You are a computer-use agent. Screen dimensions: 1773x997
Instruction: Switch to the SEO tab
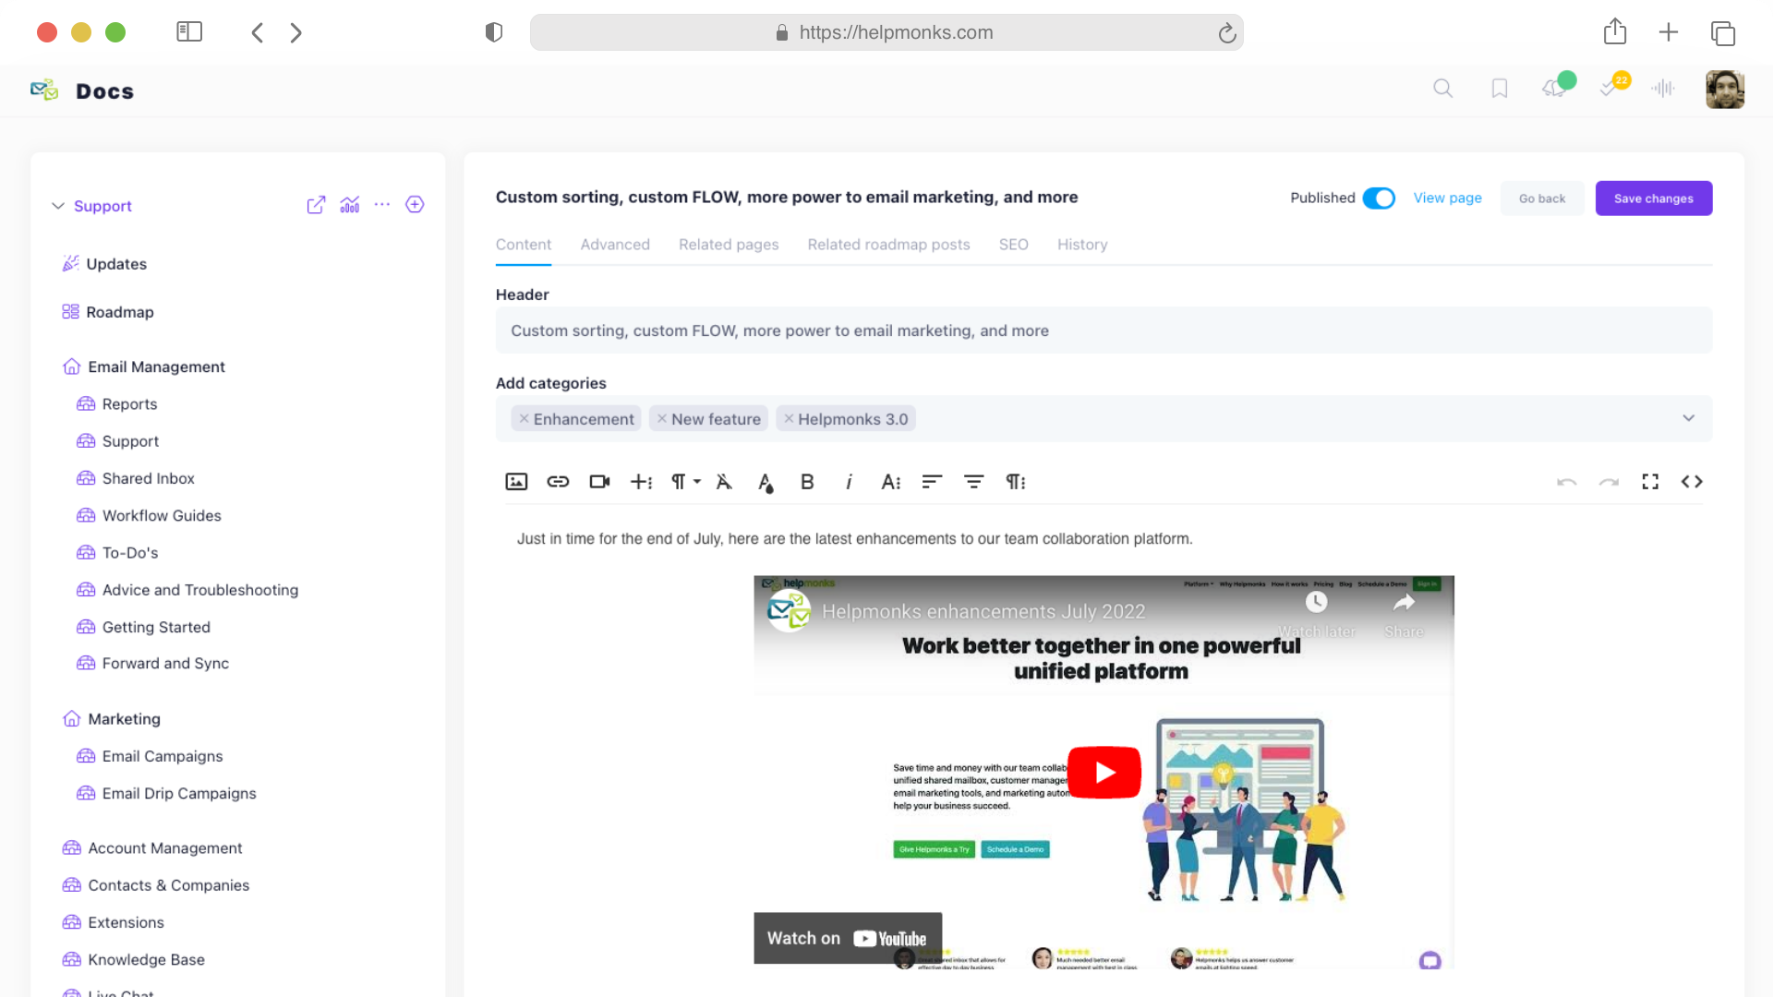[1013, 244]
